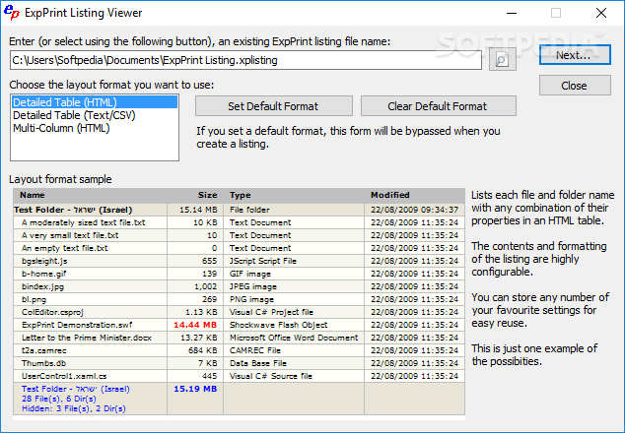
Task: Click '1,002' size cell
Action: click(x=206, y=286)
